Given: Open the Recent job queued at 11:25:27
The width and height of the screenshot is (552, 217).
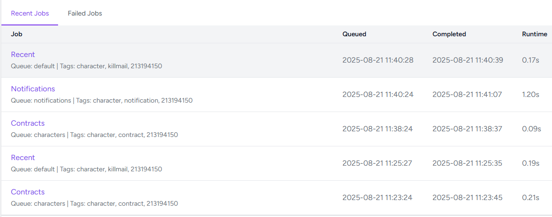Looking at the screenshot, I should tap(23, 158).
